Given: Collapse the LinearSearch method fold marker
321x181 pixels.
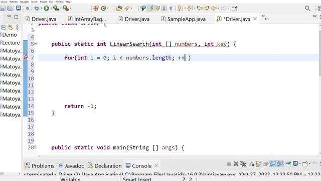Looking at the screenshot, I should click(x=36, y=44).
